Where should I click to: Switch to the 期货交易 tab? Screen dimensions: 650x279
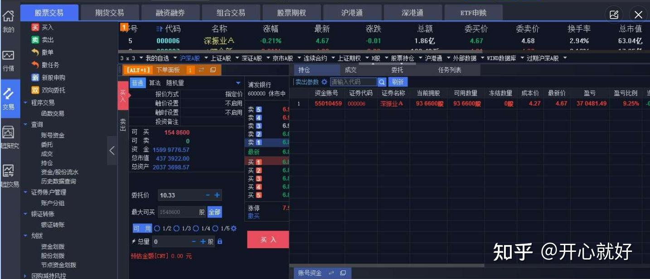click(x=109, y=13)
